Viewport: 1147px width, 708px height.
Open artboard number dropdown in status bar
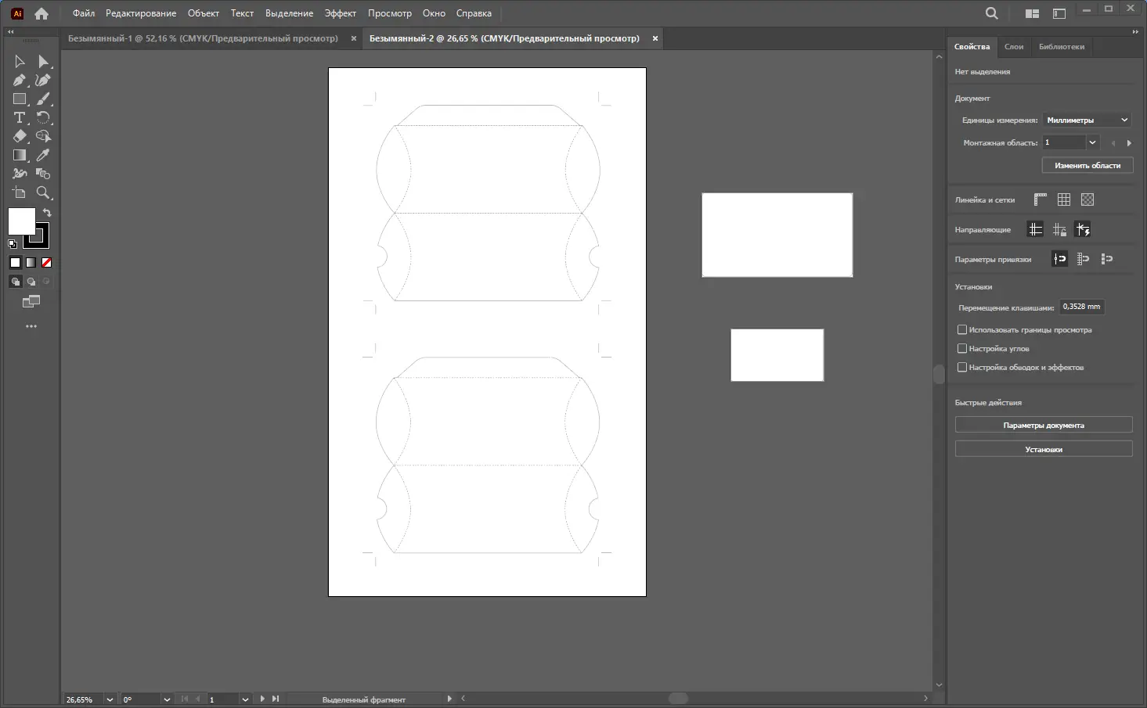245,699
